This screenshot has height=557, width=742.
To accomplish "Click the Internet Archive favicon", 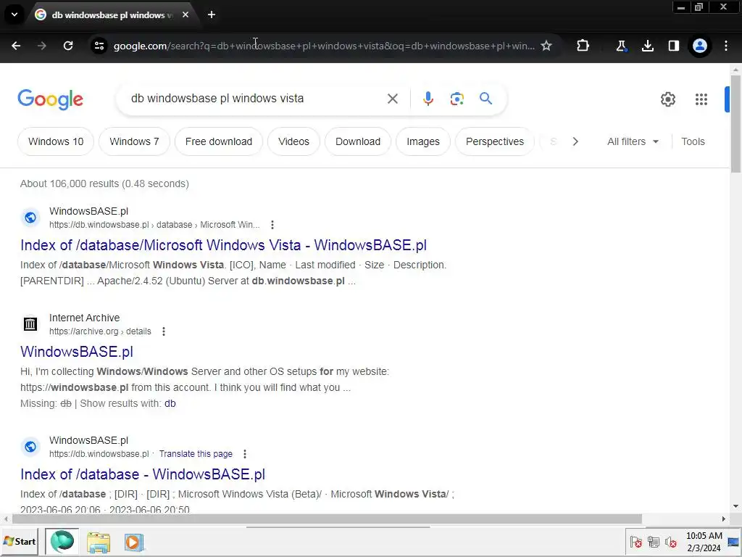I will 30,324.
